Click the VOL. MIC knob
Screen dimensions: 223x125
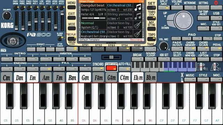click(x=163, y=46)
